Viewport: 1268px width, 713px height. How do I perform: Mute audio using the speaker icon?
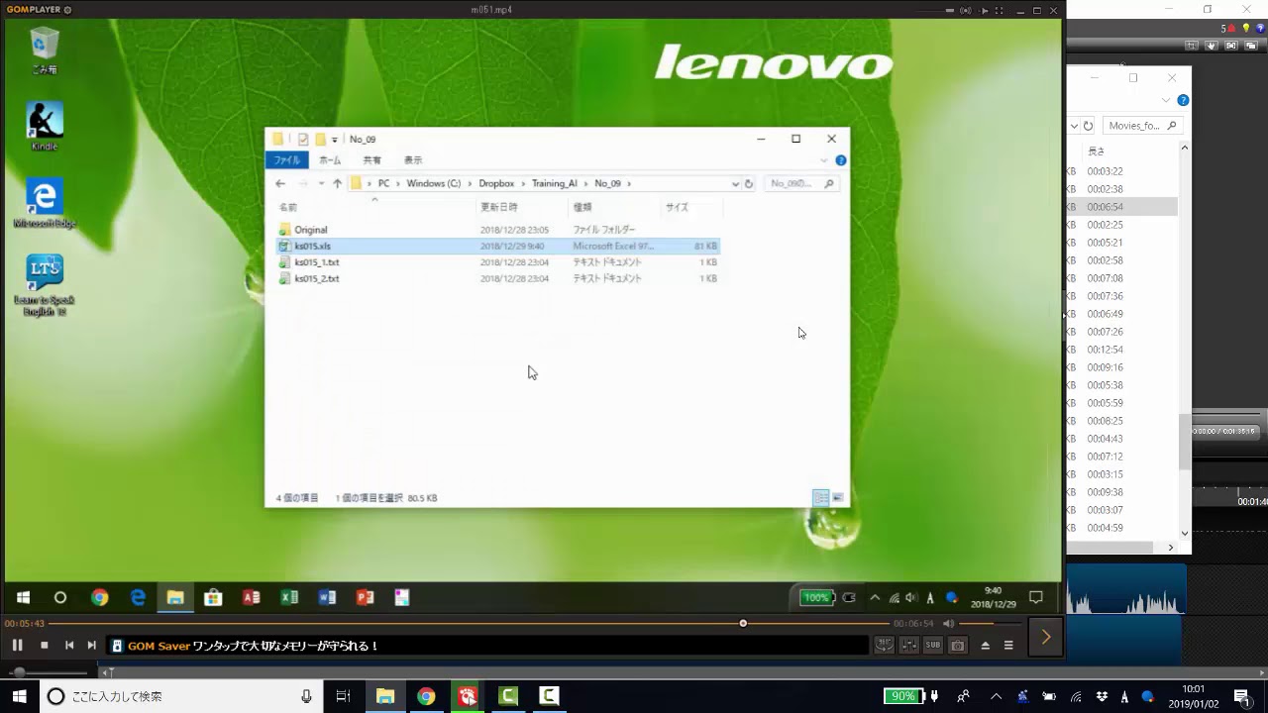click(948, 624)
